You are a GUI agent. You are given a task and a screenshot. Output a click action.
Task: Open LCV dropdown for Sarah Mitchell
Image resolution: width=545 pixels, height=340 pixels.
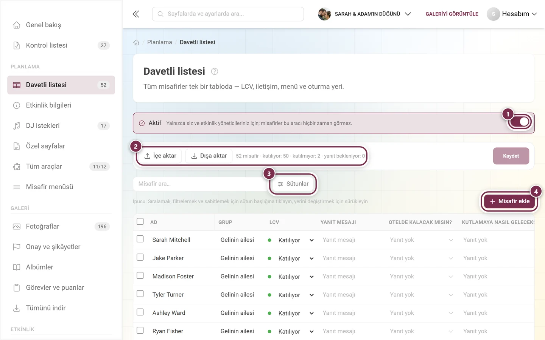pos(291,240)
